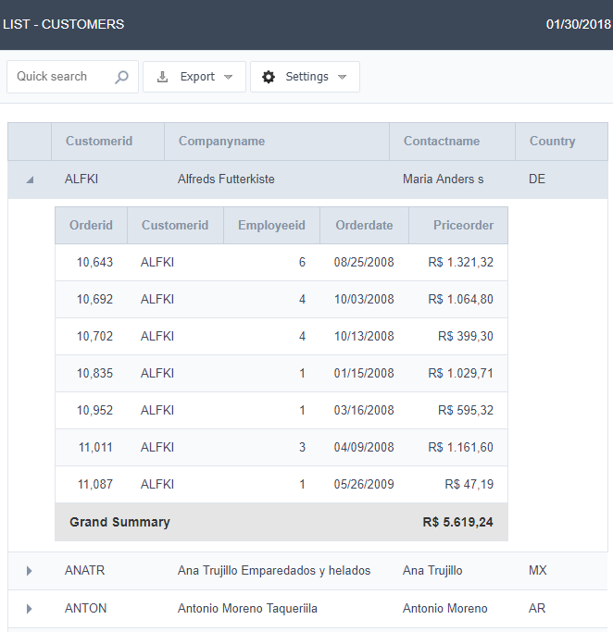Image resolution: width=613 pixels, height=632 pixels.
Task: Click the Settings gear icon
Action: pyautogui.click(x=269, y=77)
